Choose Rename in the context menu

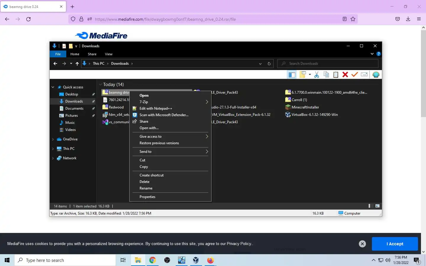pos(170,188)
